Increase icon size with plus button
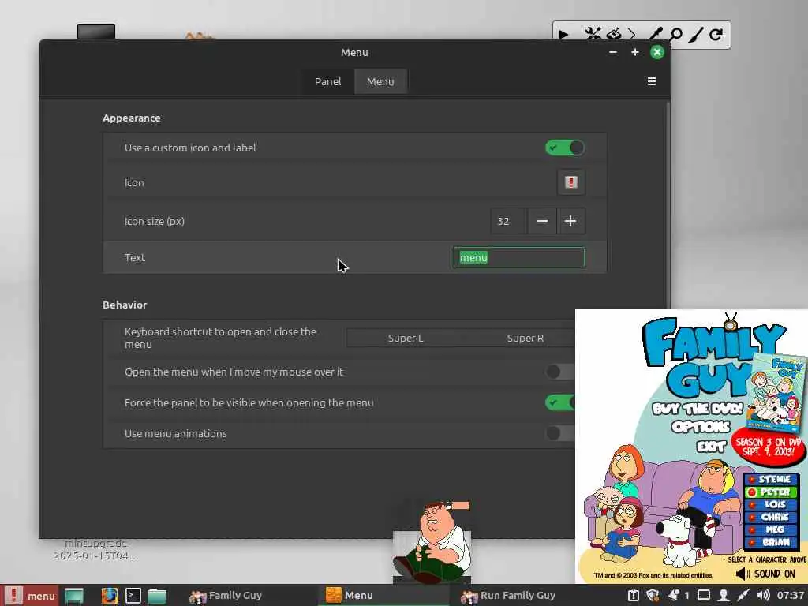Viewport: 808px width, 606px height. pos(570,221)
